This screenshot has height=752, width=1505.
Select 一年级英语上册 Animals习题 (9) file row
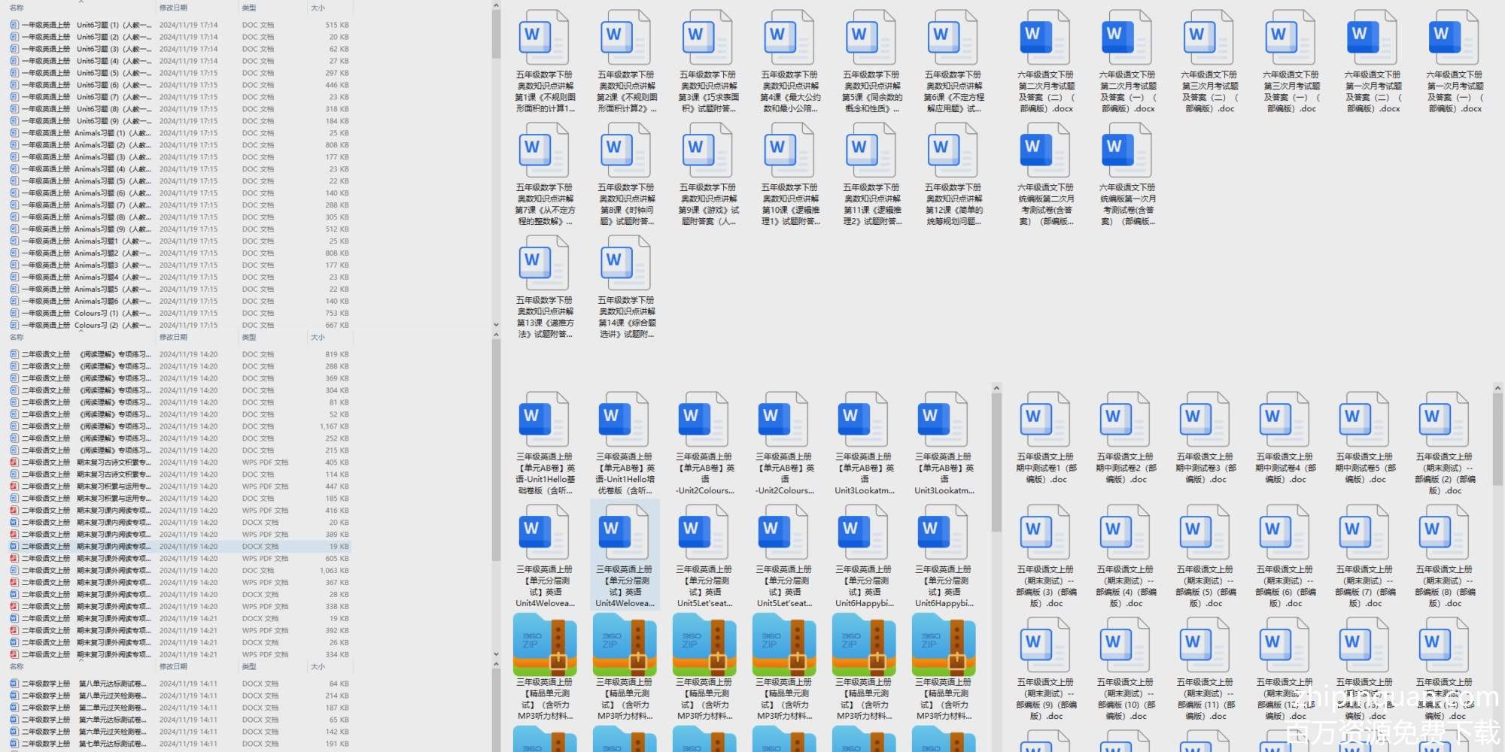[x=83, y=229]
